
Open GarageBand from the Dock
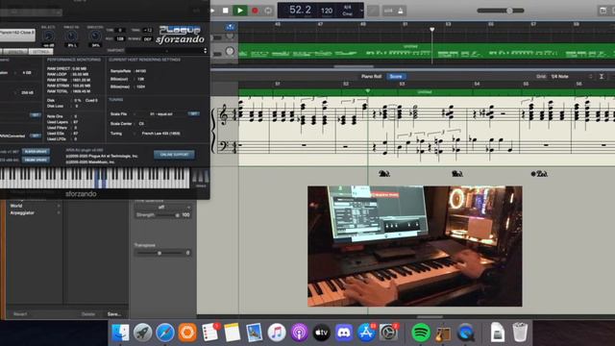click(443, 333)
